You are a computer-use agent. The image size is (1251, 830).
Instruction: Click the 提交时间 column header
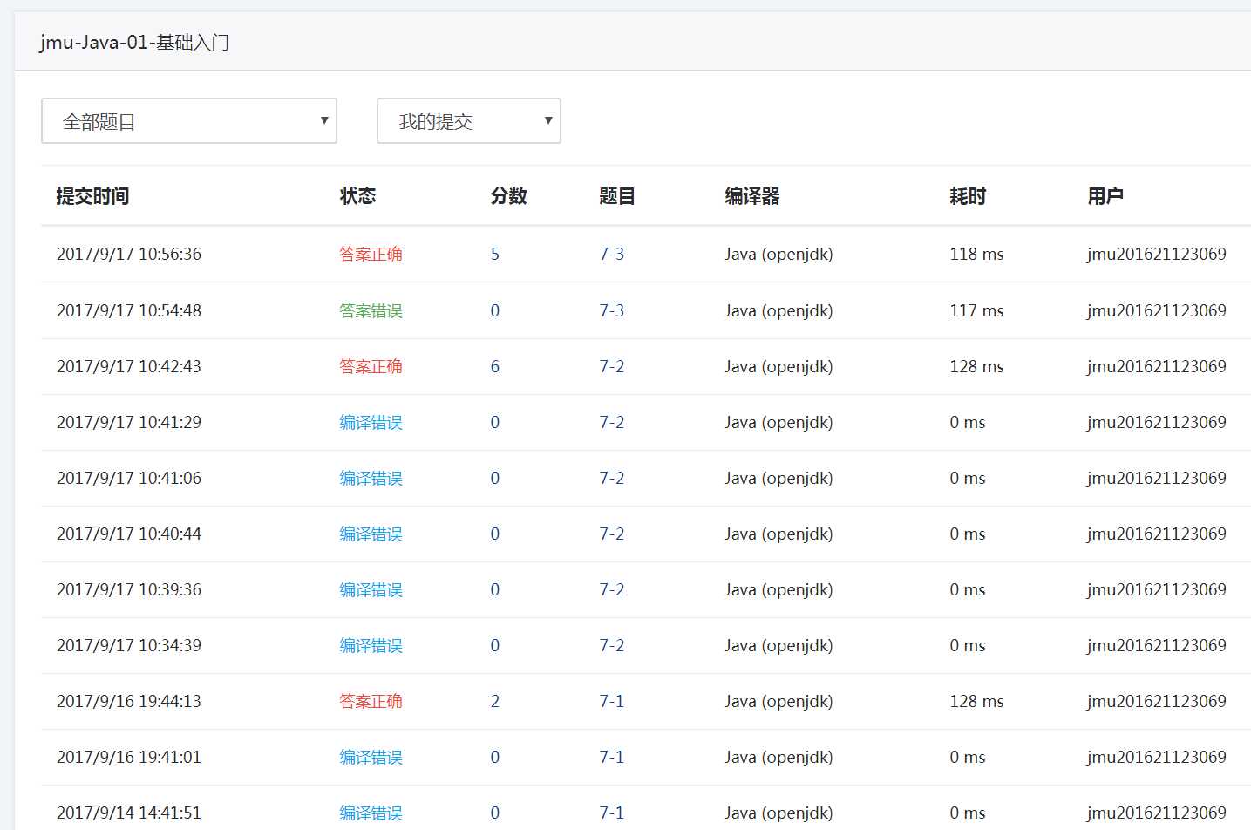pos(92,196)
